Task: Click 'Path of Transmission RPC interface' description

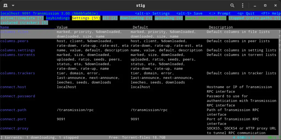Action: (x=233, y=112)
